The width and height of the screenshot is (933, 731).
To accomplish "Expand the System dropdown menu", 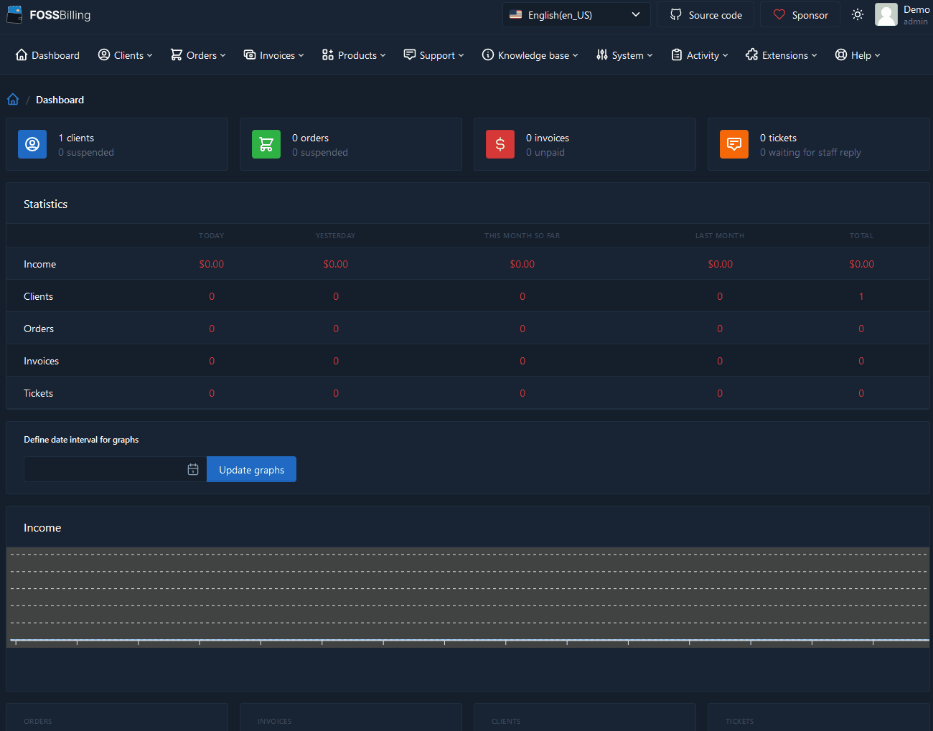I will (624, 55).
